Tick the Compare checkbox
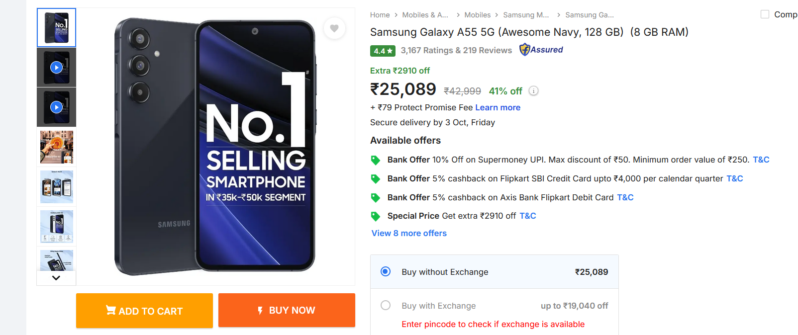798x335 pixels. [x=765, y=14]
